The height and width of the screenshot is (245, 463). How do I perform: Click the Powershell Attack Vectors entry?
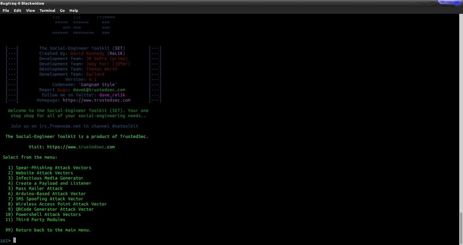click(48, 214)
